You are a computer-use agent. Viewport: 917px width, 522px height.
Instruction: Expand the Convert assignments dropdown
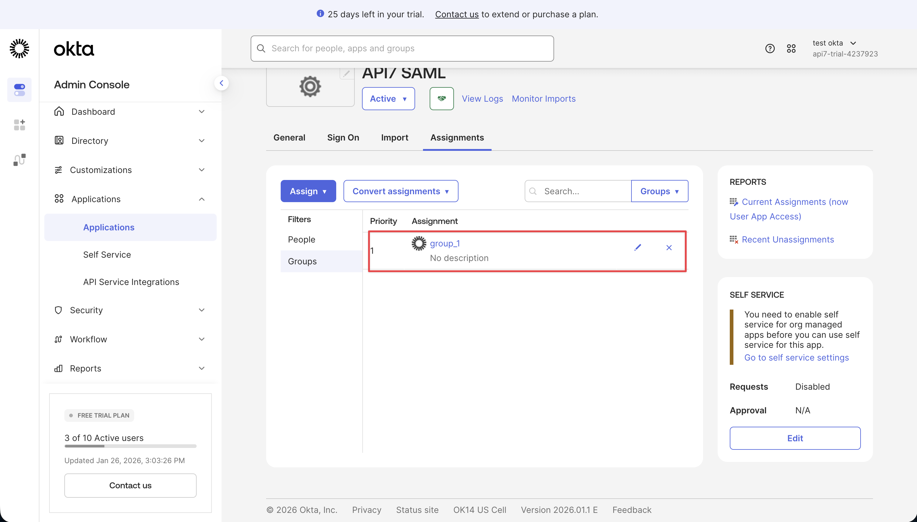[401, 191]
